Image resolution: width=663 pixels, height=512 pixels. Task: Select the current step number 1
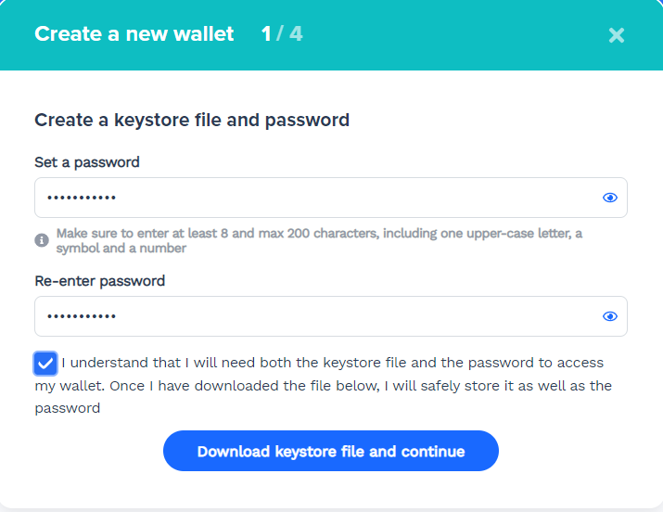coord(266,33)
